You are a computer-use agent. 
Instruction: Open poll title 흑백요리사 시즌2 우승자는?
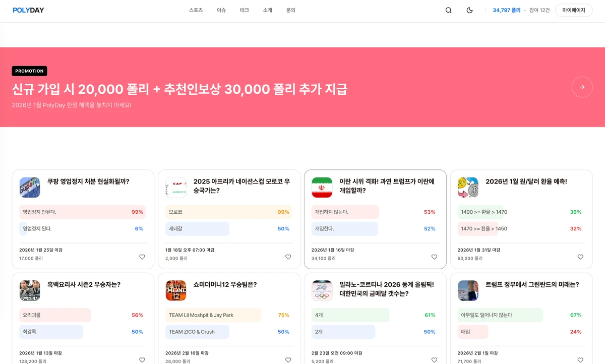[x=84, y=285]
